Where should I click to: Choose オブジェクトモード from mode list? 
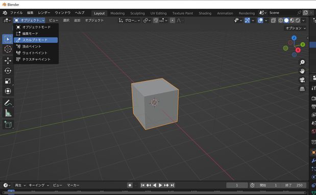(x=36, y=27)
